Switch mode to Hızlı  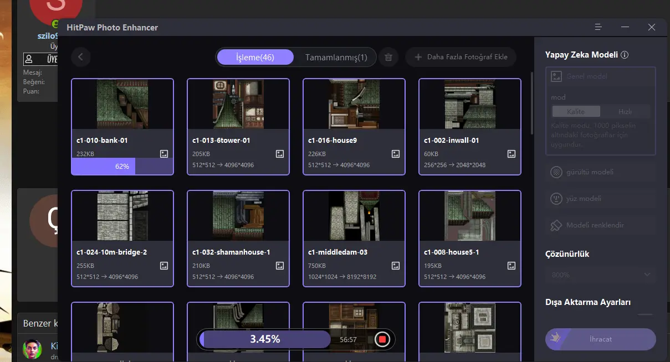(x=625, y=111)
